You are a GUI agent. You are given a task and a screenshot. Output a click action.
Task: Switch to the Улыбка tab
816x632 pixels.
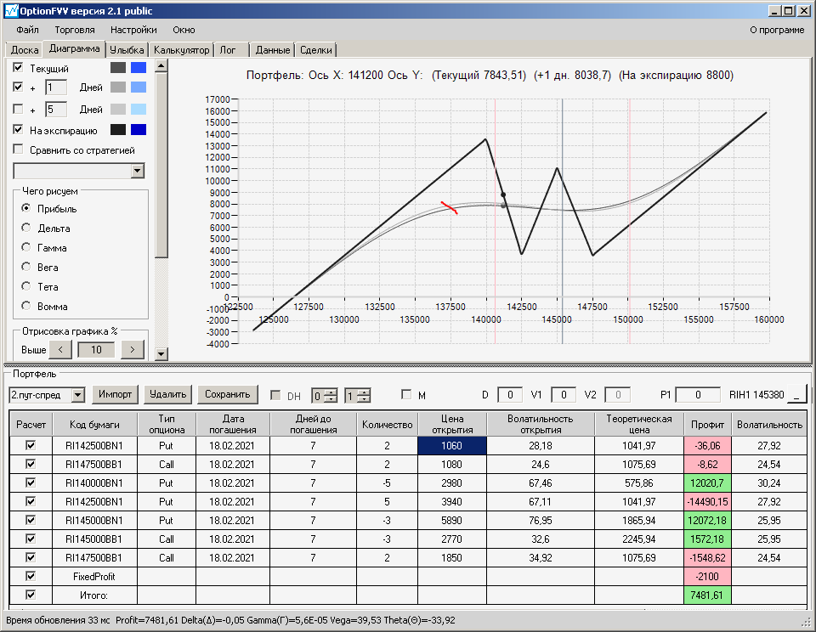click(x=127, y=50)
